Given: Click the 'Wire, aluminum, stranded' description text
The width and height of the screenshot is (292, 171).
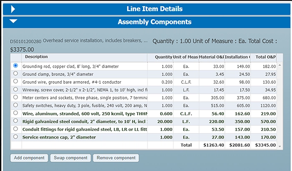Looking at the screenshot, I should tap(85, 114).
